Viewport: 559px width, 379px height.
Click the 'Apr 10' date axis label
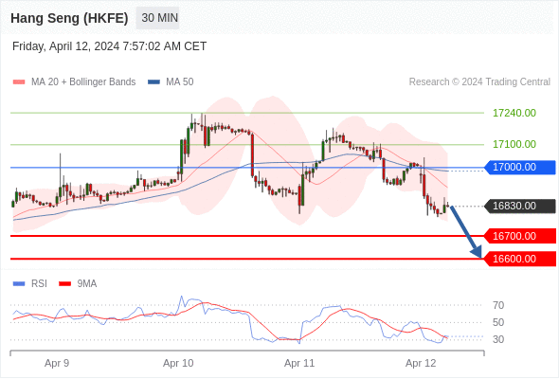coord(178,363)
